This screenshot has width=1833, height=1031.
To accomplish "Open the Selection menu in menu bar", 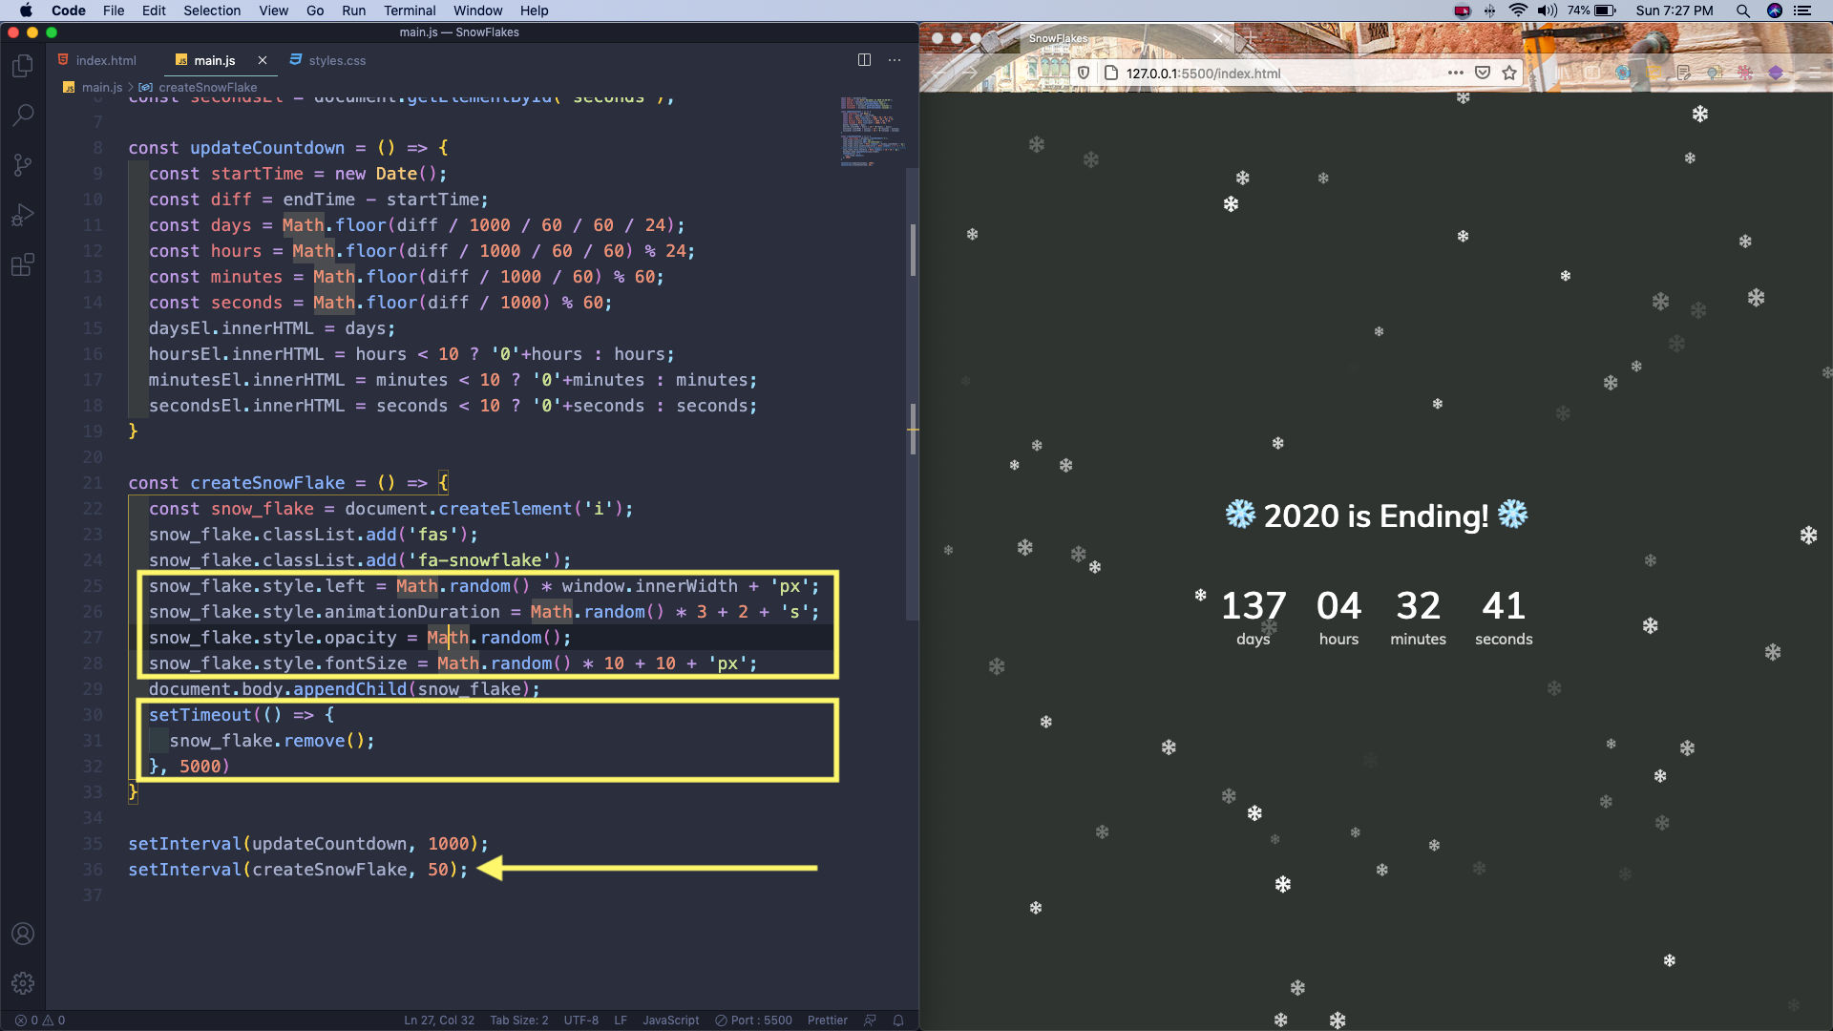I will point(210,11).
